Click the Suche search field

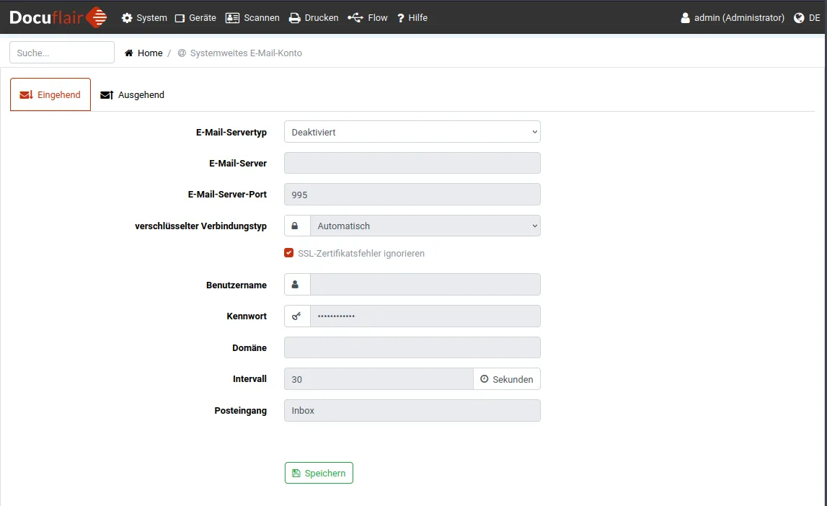point(62,53)
